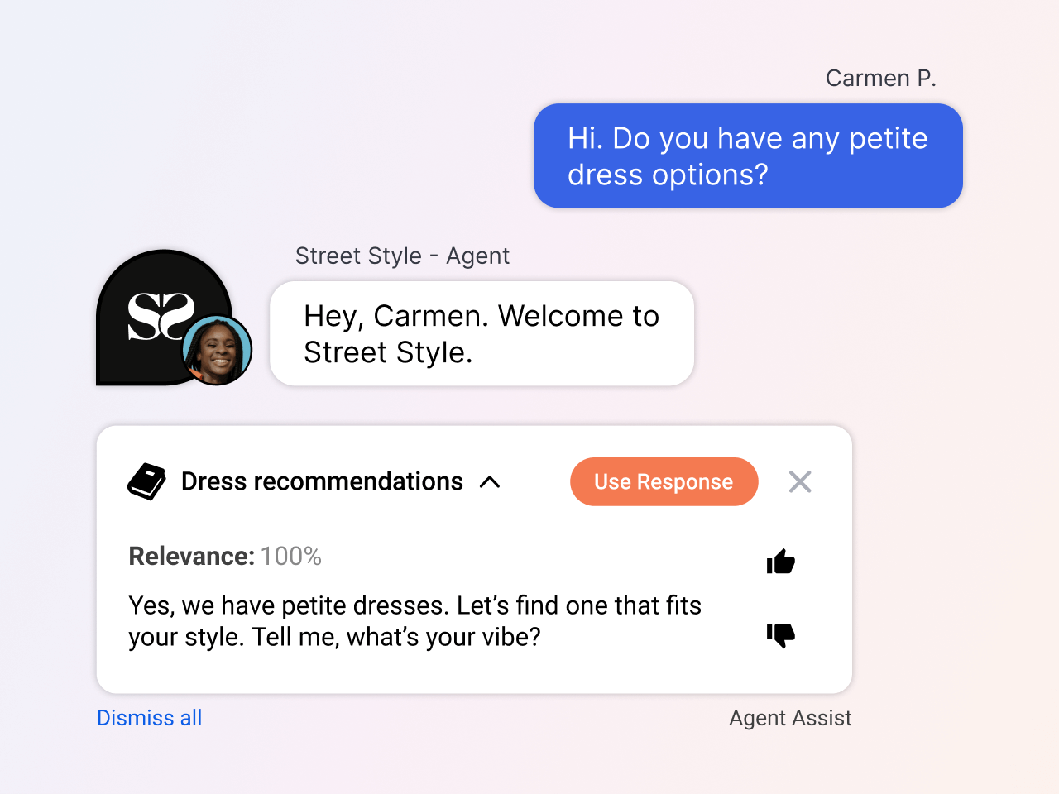The height and width of the screenshot is (794, 1059).
Task: Click the agent's profile photo
Action: pyautogui.click(x=217, y=350)
